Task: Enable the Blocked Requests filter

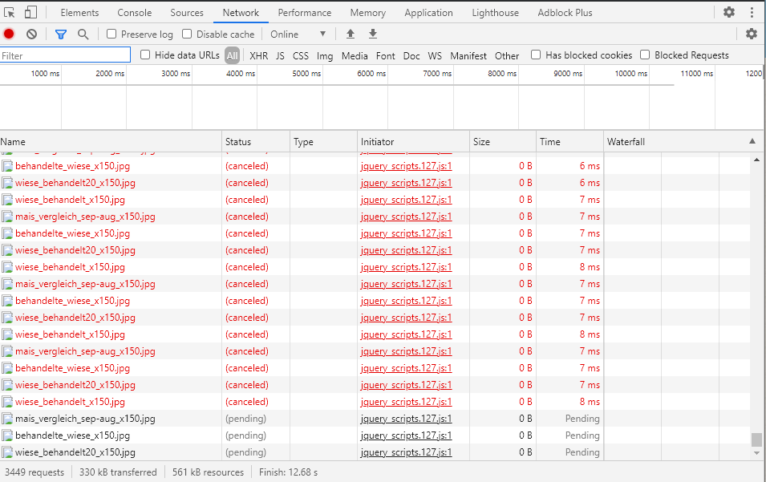Action: (x=645, y=55)
